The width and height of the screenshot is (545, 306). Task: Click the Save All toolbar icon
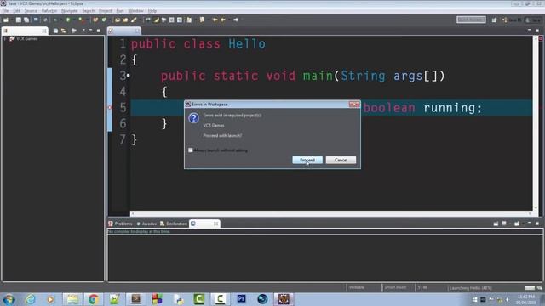coord(26,20)
